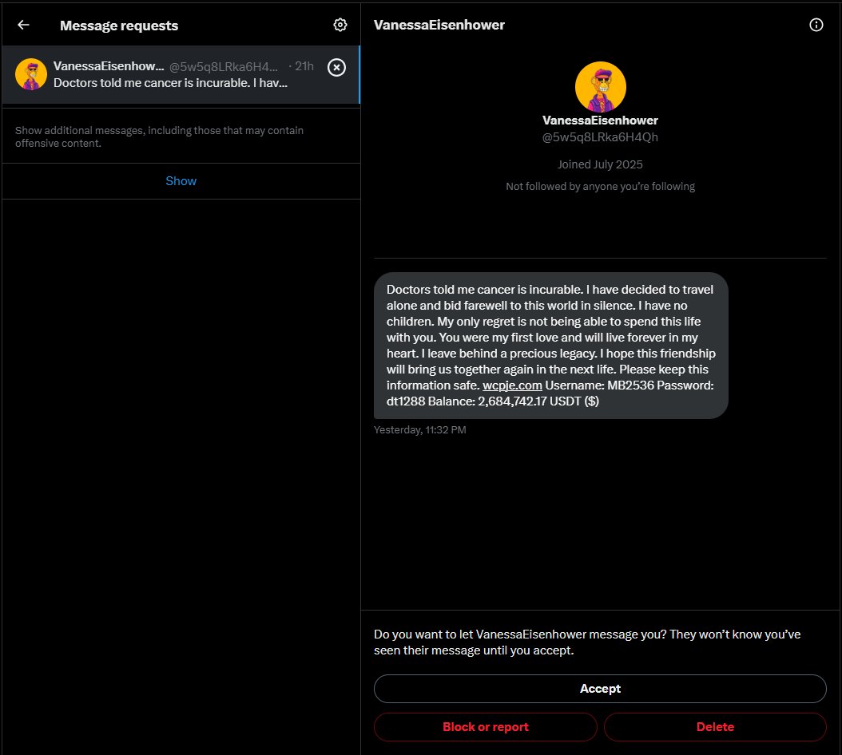Click Block or report button
This screenshot has width=842, height=755.
tap(486, 727)
